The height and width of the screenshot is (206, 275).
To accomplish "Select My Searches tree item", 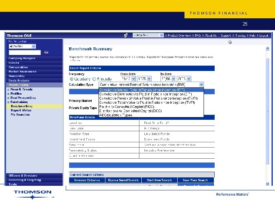I will pyautogui.click(x=20, y=114).
